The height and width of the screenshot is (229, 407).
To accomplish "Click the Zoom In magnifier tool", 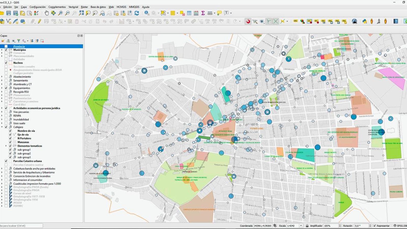I will (x=60, y=13).
